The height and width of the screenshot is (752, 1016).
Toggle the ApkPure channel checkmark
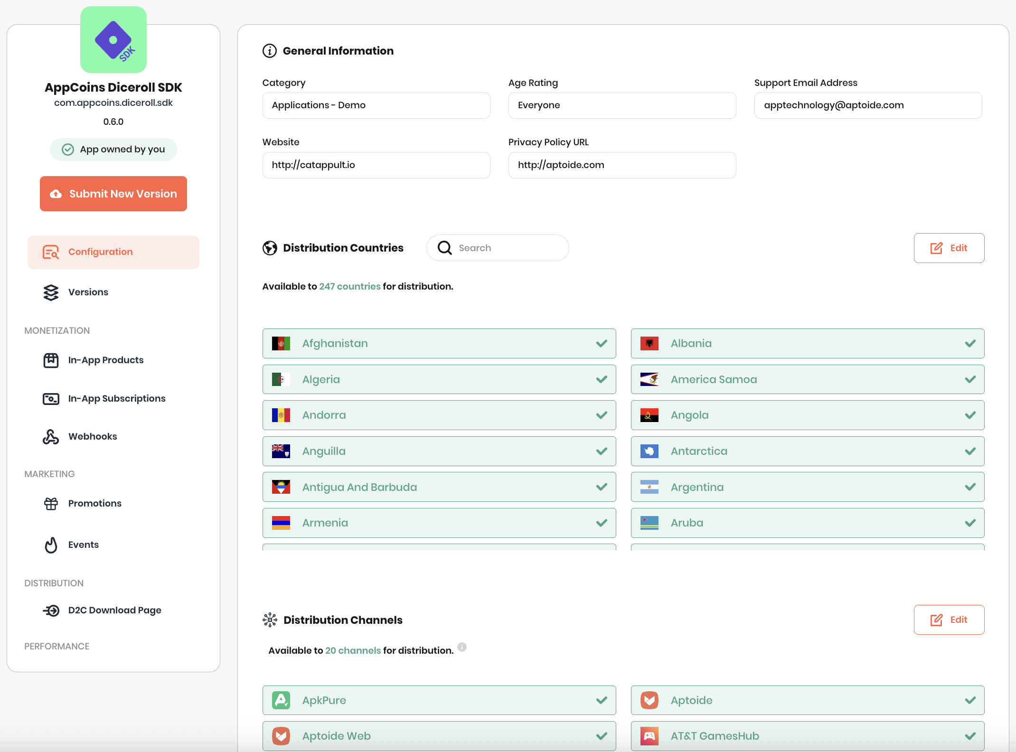coord(602,700)
